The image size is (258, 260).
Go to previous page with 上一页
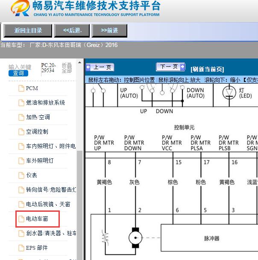[100, 67]
